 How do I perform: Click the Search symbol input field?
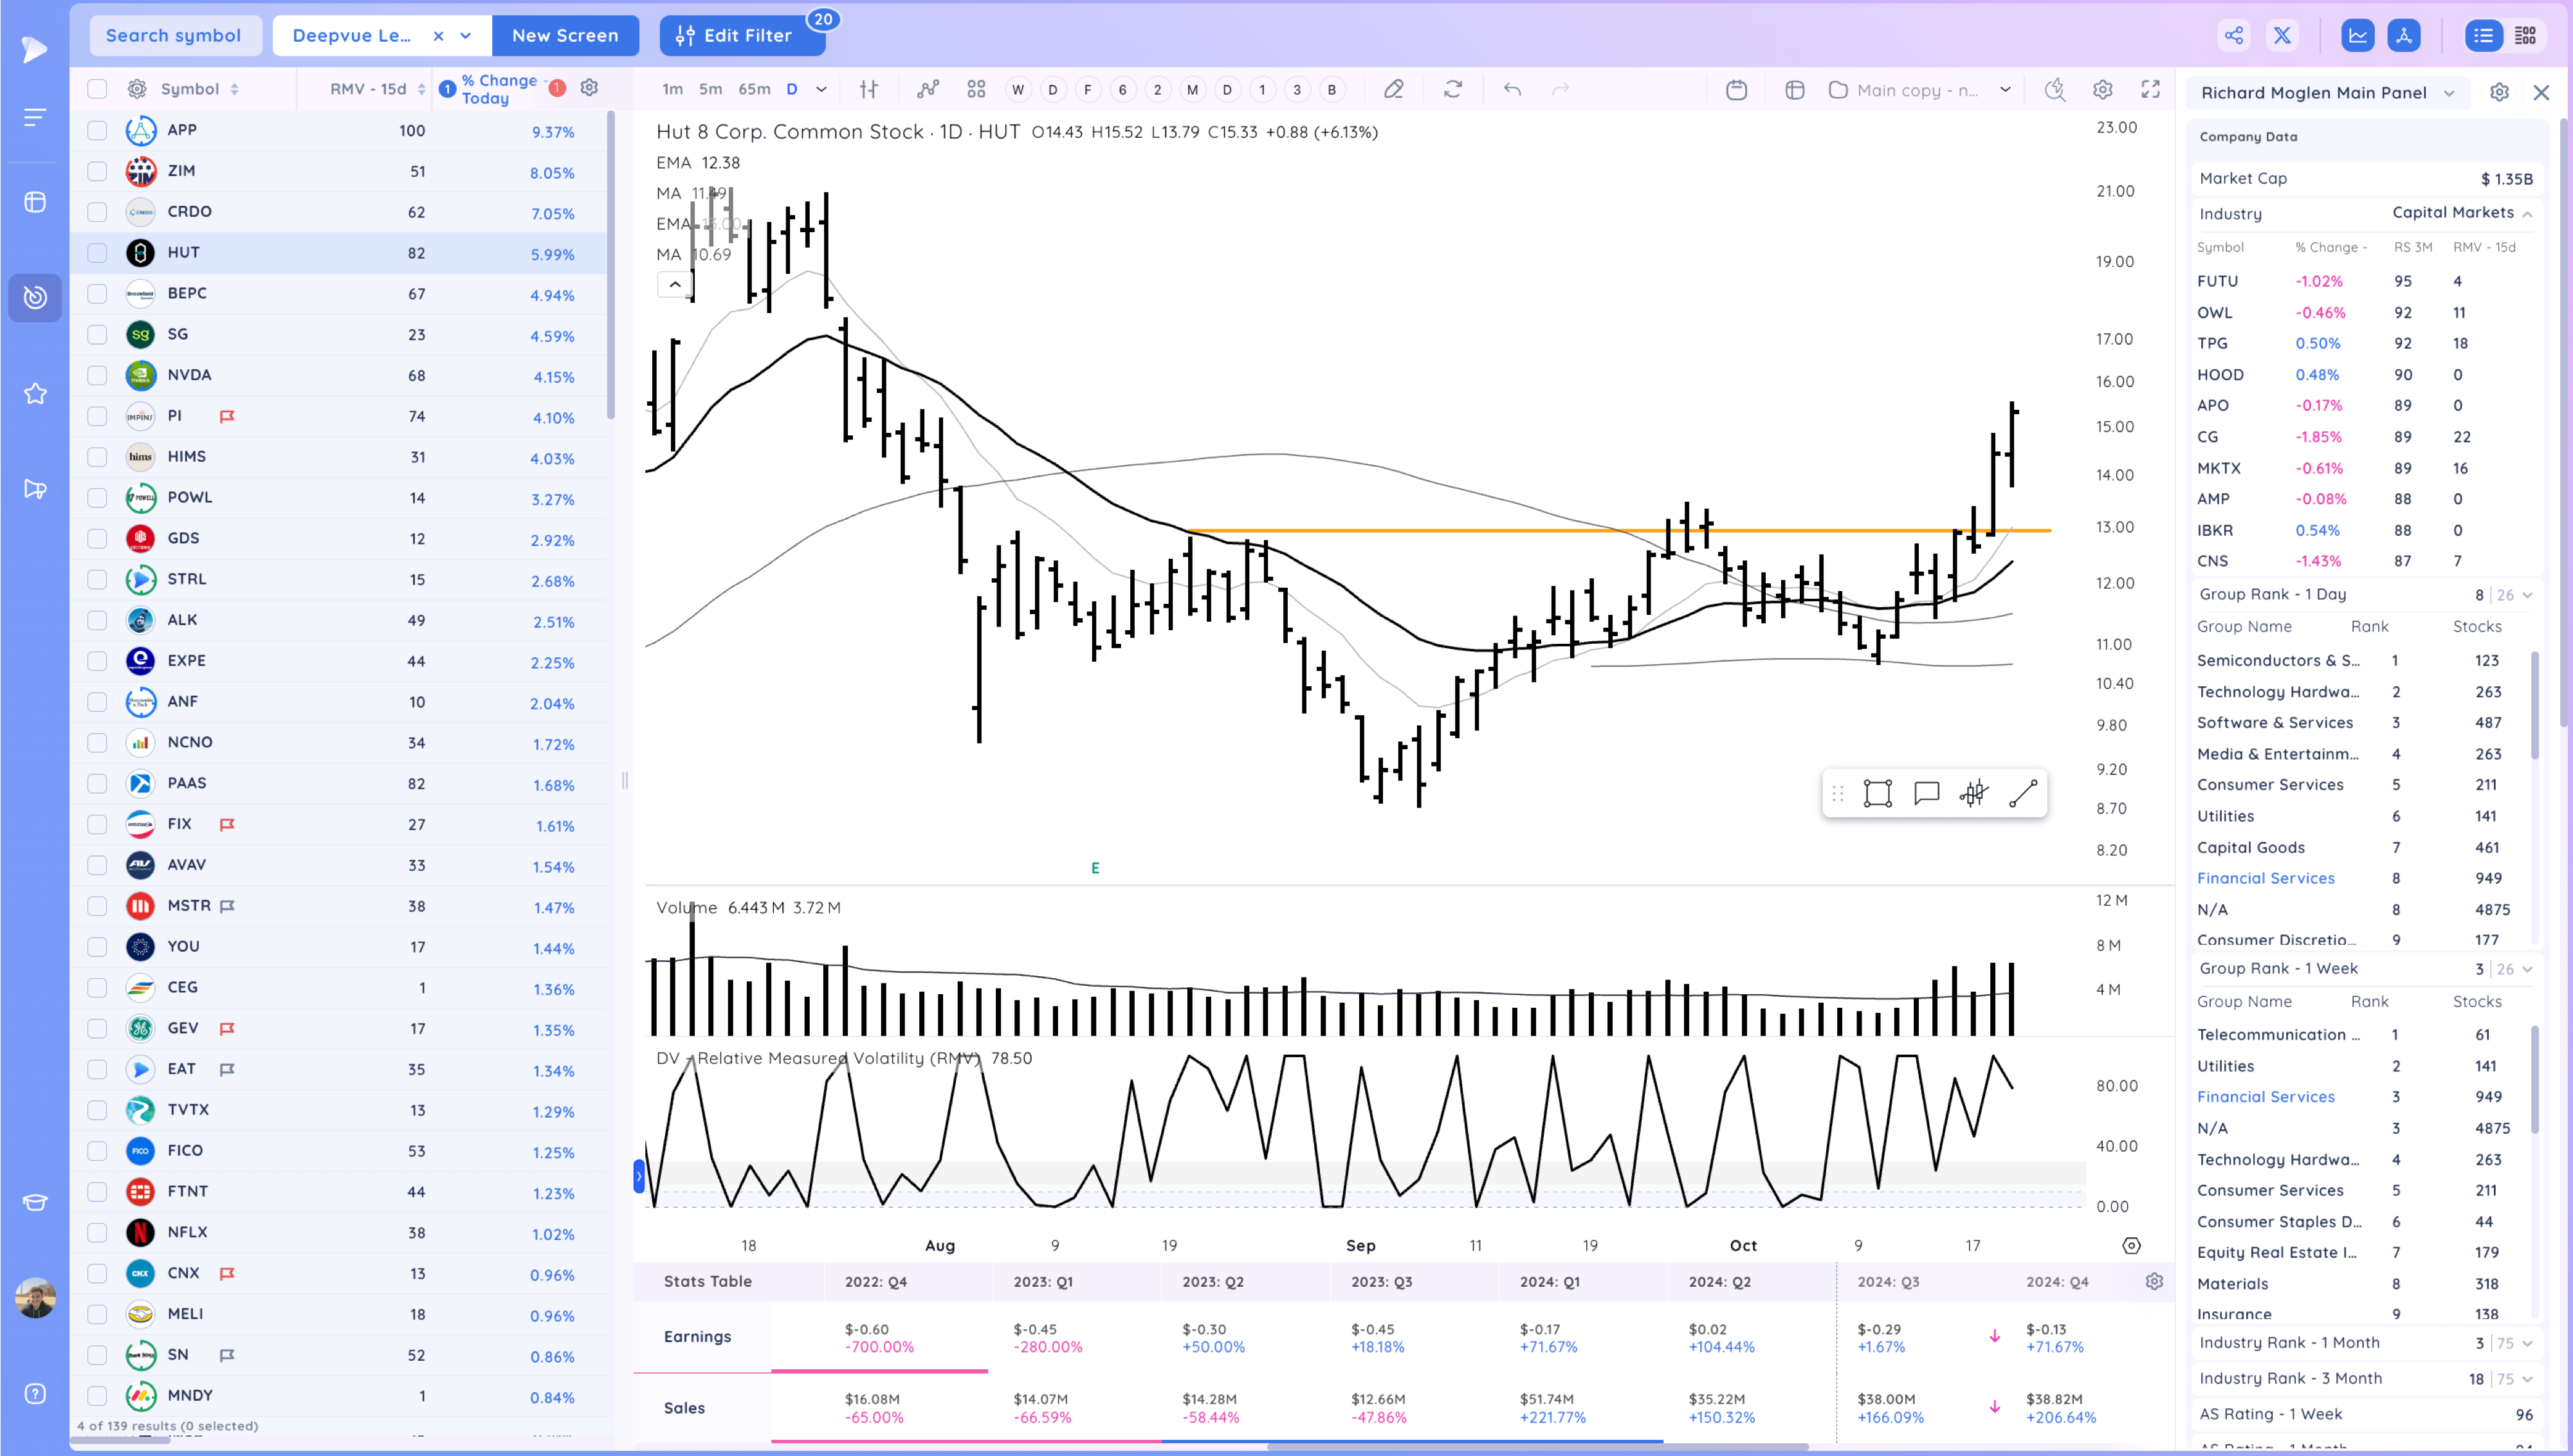174,36
